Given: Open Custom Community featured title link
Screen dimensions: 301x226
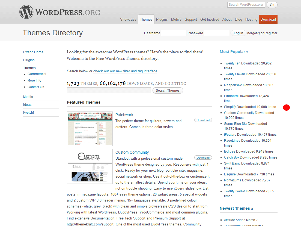Looking at the screenshot, I should 132,152.
